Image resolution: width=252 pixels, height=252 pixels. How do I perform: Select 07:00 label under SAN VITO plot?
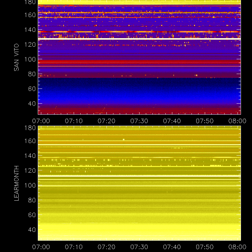pyautogui.click(x=41, y=121)
